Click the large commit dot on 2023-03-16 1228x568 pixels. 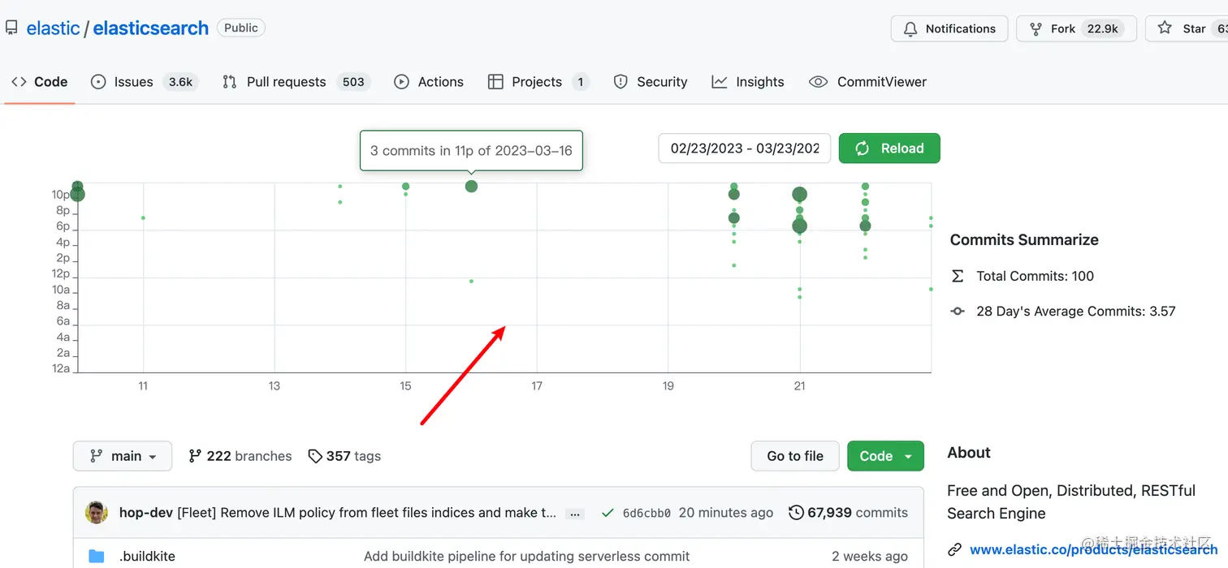click(471, 187)
